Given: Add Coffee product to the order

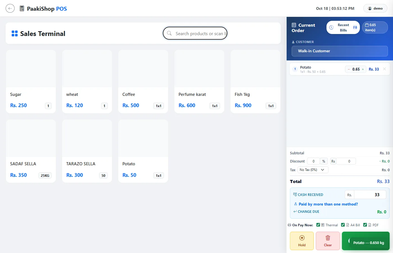Looking at the screenshot, I should tap(143, 82).
